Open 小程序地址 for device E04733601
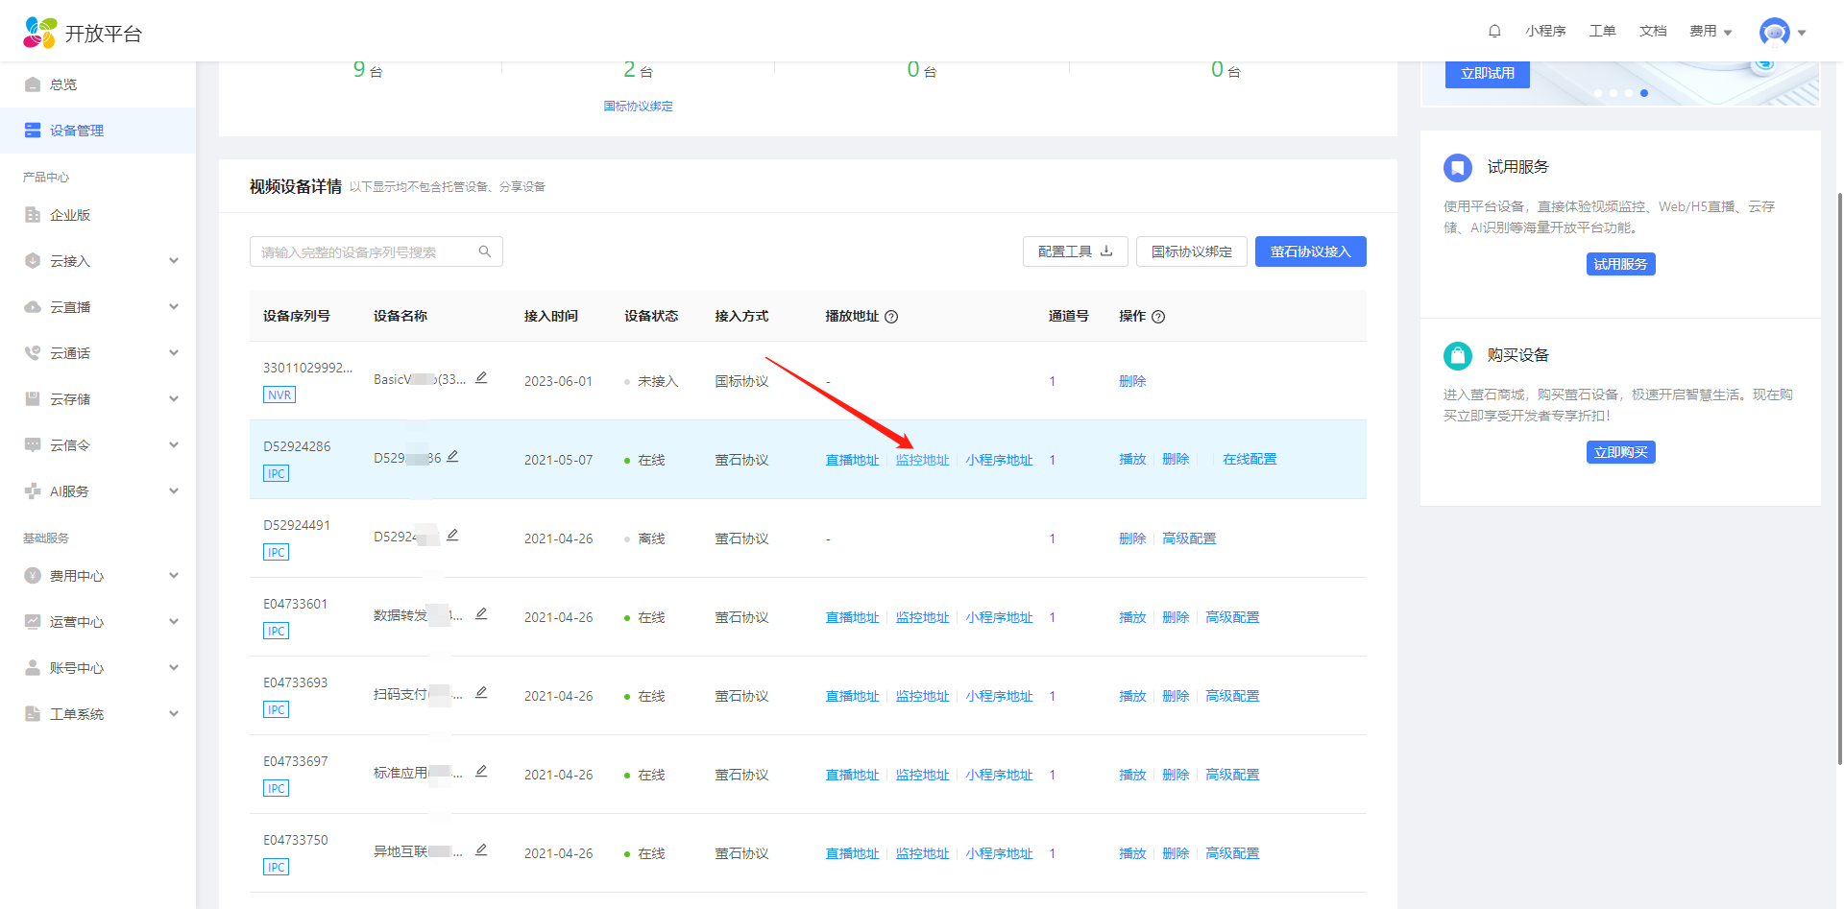Screen dimensions: 1844x909 click(x=999, y=617)
